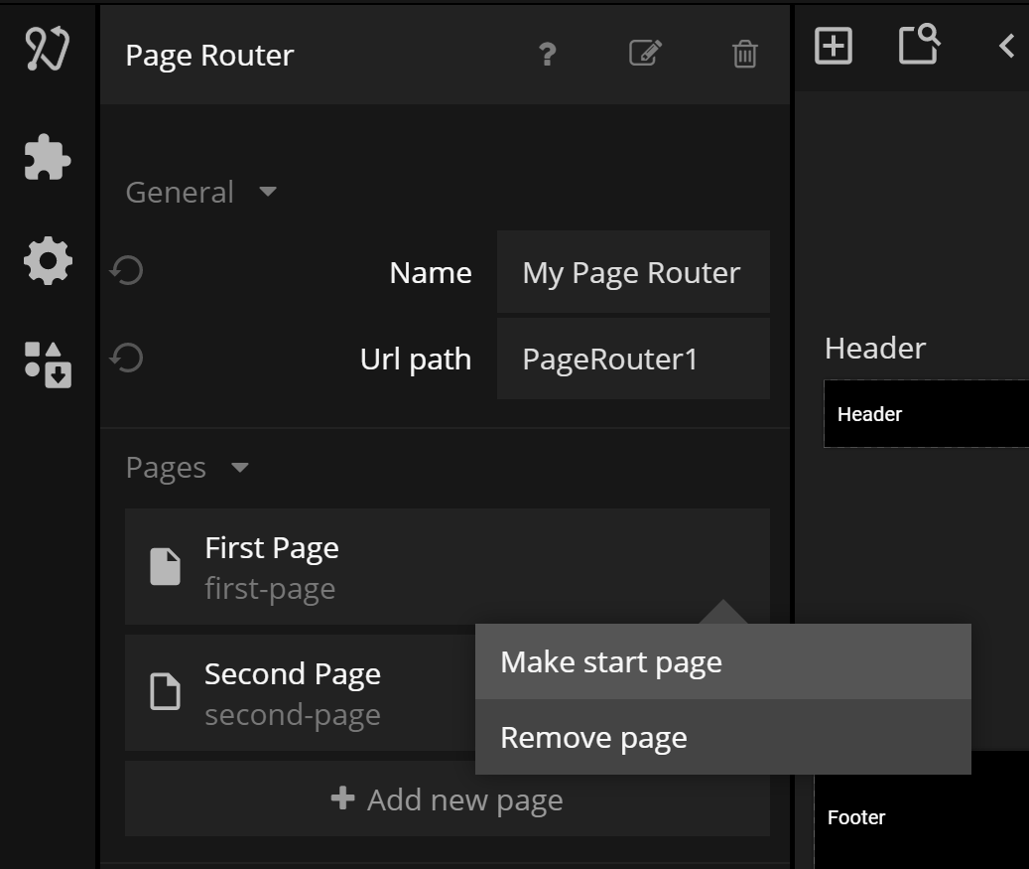The image size is (1029, 869).
Task: Click the add node plus square icon
Action: pos(833,46)
